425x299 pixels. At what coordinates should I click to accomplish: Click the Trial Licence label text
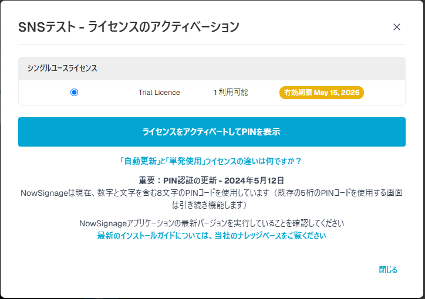click(159, 93)
